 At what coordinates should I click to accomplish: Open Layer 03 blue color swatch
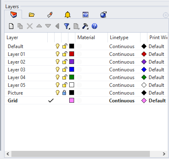[72, 69]
